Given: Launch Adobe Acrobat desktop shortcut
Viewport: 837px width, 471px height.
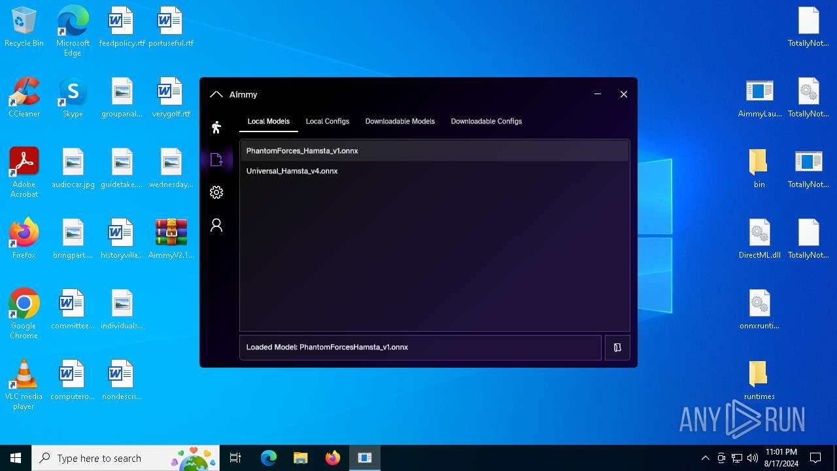Looking at the screenshot, I should pos(24,173).
